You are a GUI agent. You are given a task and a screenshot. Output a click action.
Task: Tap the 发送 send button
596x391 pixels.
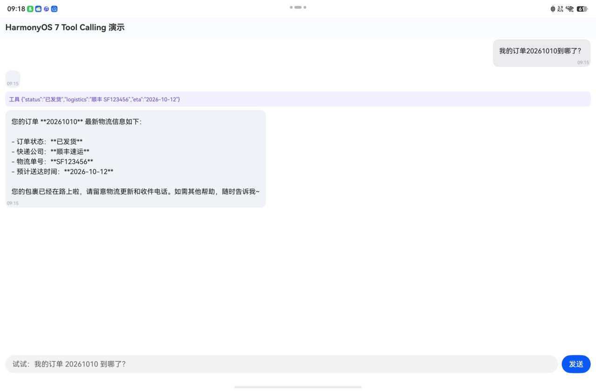[576, 364]
